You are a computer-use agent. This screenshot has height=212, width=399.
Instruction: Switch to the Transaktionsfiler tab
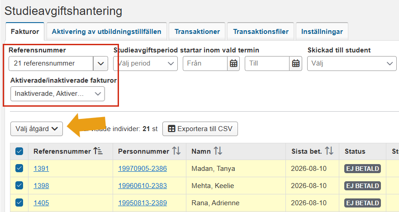pos(261,32)
